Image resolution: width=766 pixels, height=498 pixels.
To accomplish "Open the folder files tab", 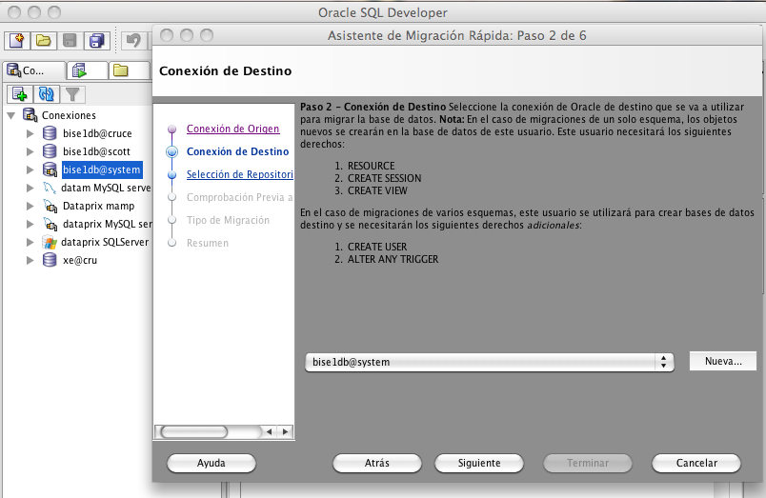I will pyautogui.click(x=128, y=70).
